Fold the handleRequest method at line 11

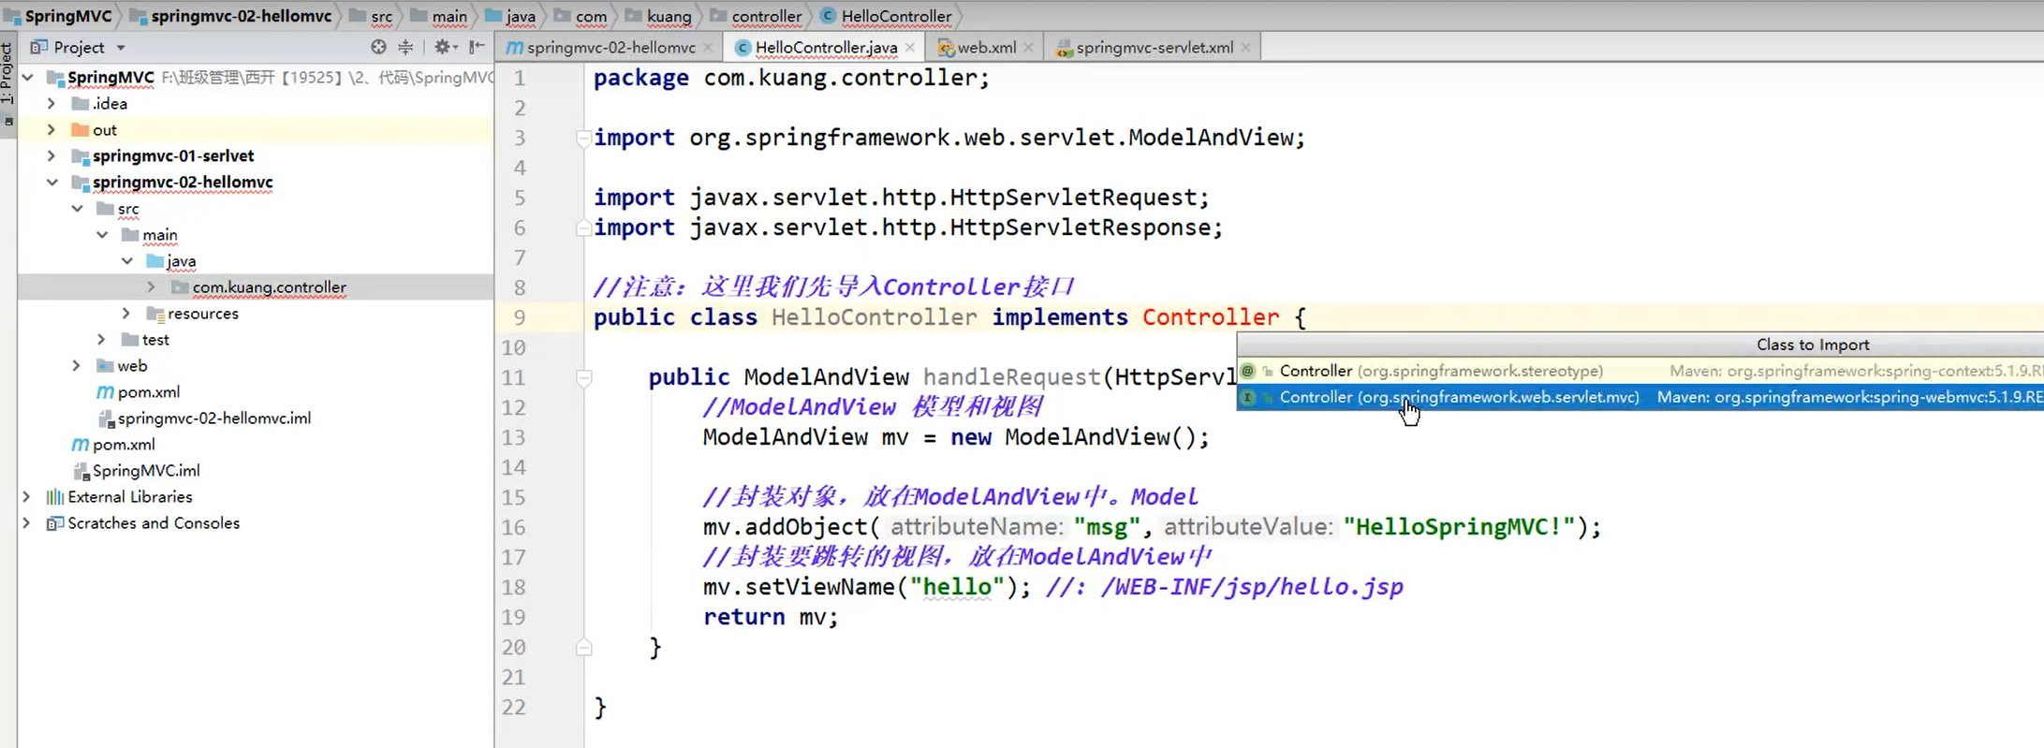[583, 378]
